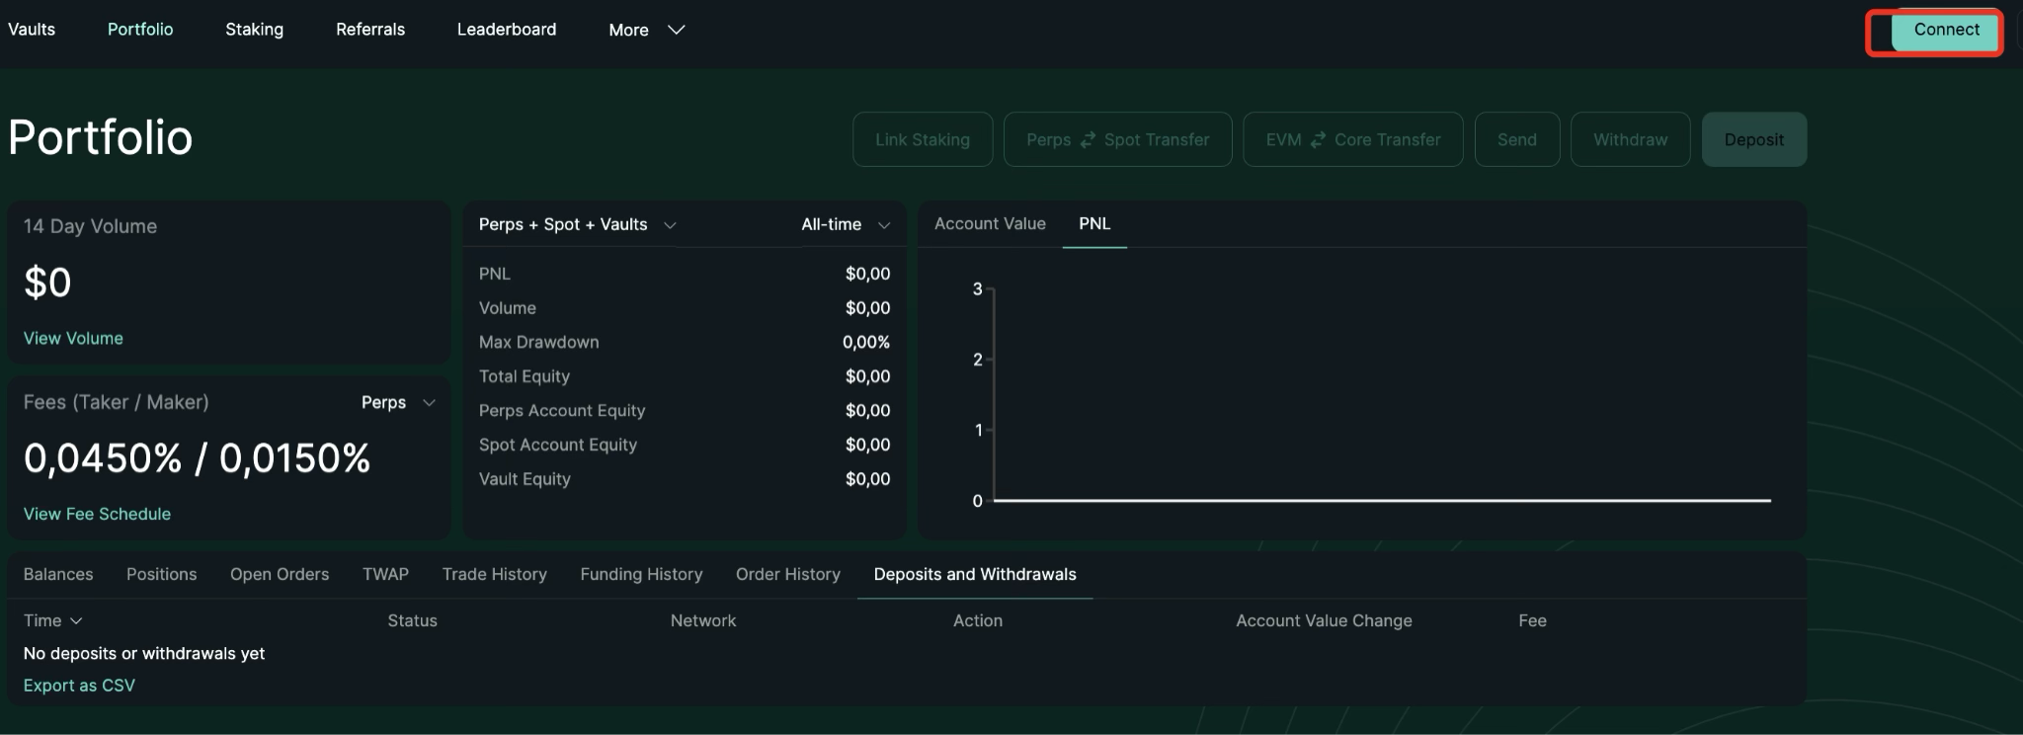
Task: Sort by the Time column header
Action: [52, 620]
